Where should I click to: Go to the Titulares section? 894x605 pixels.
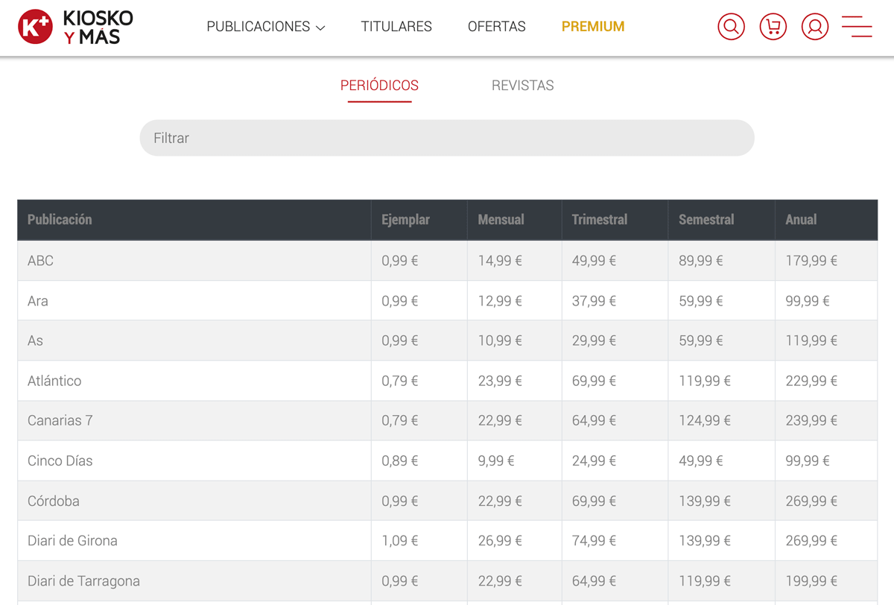pyautogui.click(x=396, y=27)
